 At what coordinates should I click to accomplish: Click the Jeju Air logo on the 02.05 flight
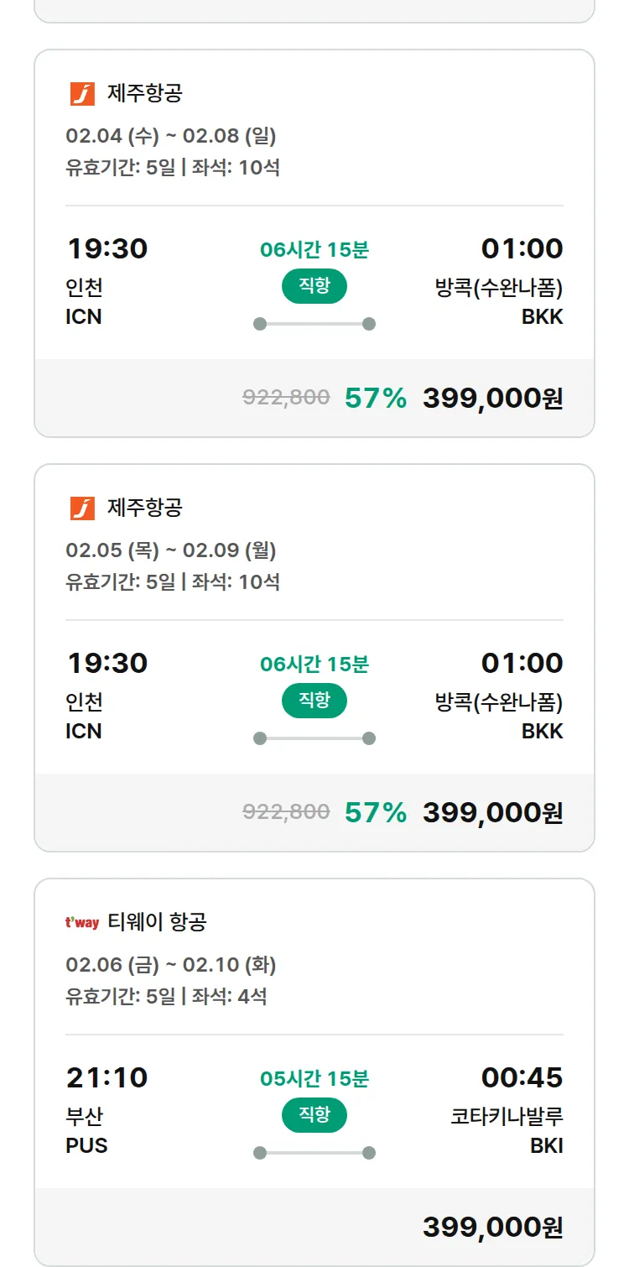click(x=82, y=508)
